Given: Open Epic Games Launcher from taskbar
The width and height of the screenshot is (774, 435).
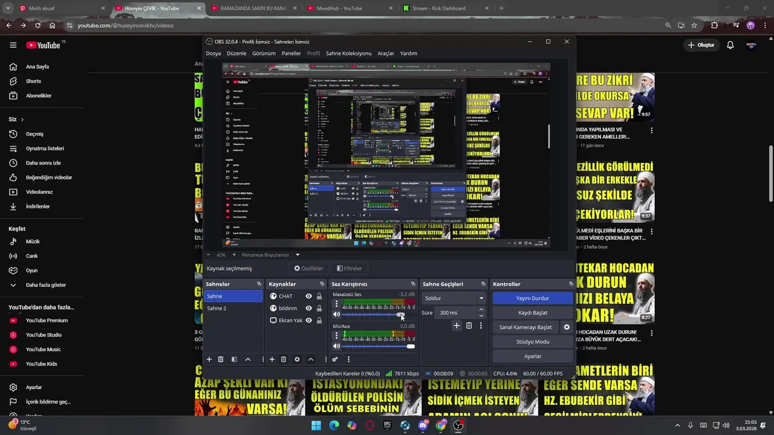Looking at the screenshot, I should (x=388, y=425).
